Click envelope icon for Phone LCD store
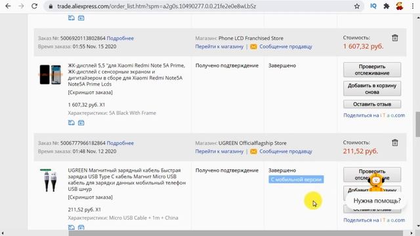The width and height of the screenshot is (420, 236). pyautogui.click(x=253, y=47)
